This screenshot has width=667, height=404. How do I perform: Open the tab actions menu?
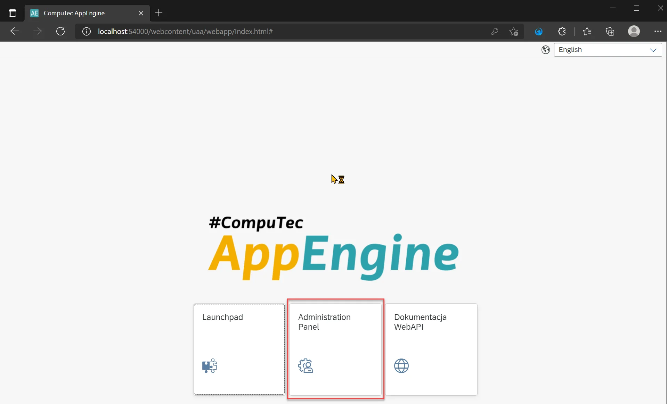tap(13, 13)
